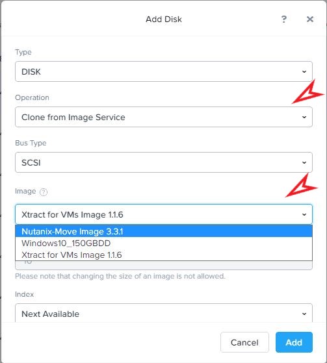Click the chevron arrow in Image field

[304, 214]
